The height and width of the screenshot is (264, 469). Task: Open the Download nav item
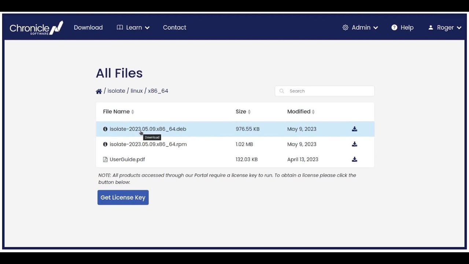pos(88,27)
